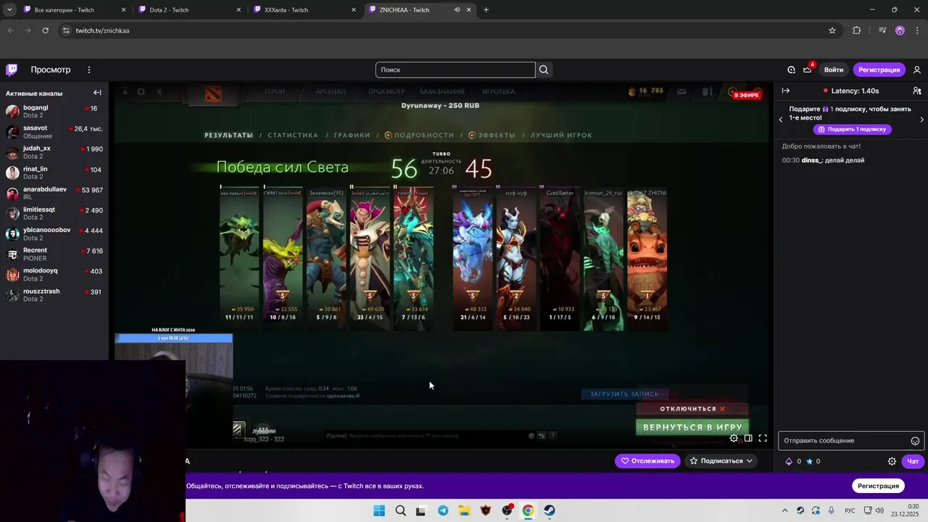Open bogangl channel in sidebar
This screenshot has width=928, height=522.
tap(54, 112)
